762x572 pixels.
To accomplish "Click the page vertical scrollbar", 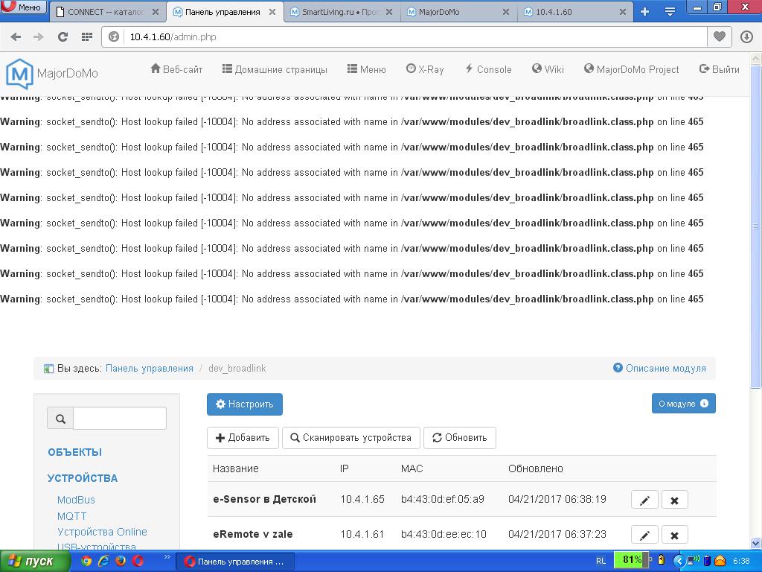I will [756, 228].
